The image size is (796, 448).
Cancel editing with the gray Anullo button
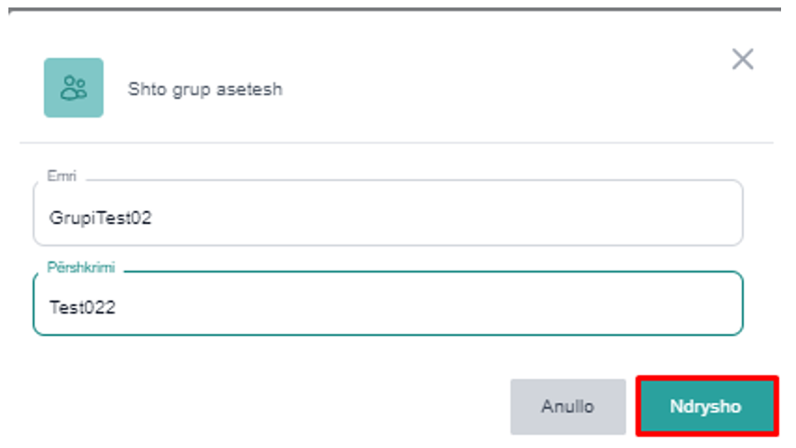pyautogui.click(x=567, y=407)
